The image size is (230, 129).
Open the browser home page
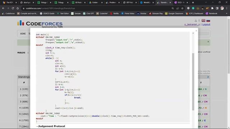18,8
